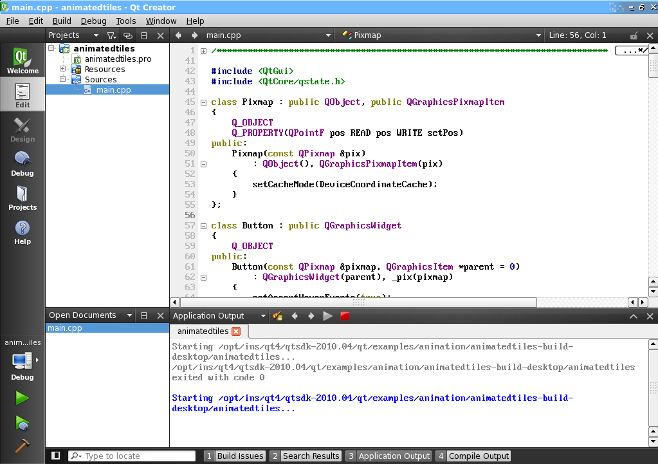This screenshot has width=658, height=464.
Task: Collapse the animatedtiles project tree node
Action: tap(51, 48)
